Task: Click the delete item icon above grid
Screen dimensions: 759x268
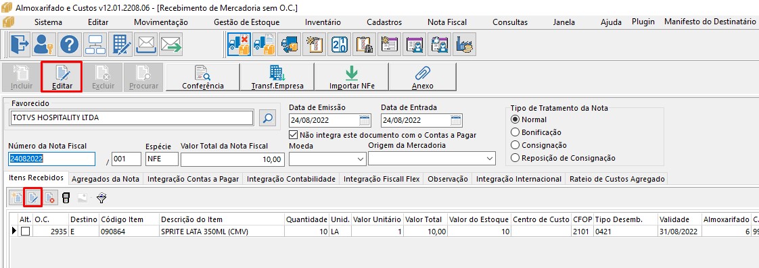Action: click(x=49, y=198)
